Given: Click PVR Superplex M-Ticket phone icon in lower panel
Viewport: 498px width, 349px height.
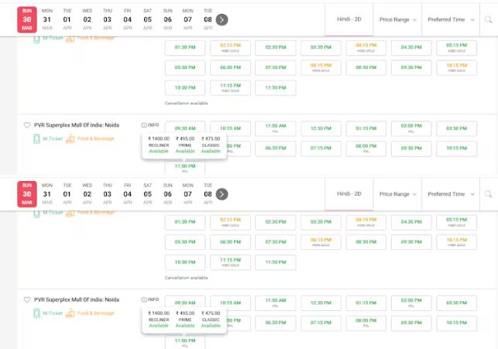Looking at the screenshot, I should tap(37, 313).
